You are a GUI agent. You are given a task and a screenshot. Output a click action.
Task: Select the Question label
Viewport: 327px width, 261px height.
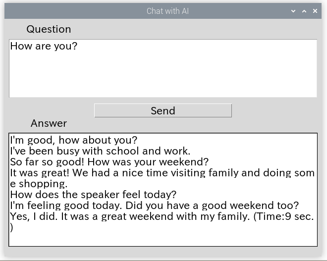tap(49, 29)
